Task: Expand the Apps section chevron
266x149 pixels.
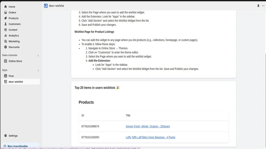Action: [x=38, y=71]
